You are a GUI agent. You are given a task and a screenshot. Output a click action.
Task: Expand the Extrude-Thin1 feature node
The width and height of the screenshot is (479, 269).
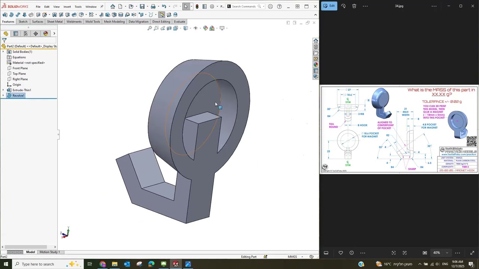click(x=3, y=90)
